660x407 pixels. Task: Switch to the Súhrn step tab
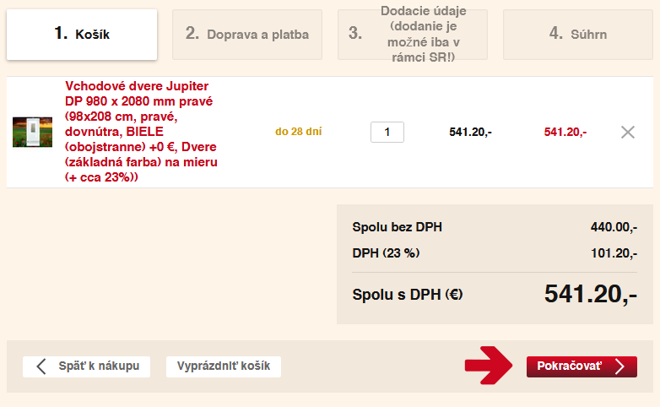[578, 35]
